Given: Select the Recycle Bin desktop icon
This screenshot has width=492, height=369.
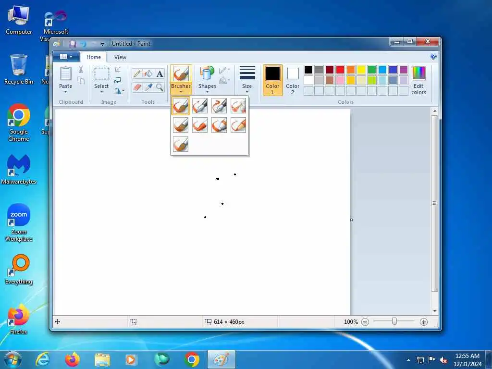Looking at the screenshot, I should point(19,69).
